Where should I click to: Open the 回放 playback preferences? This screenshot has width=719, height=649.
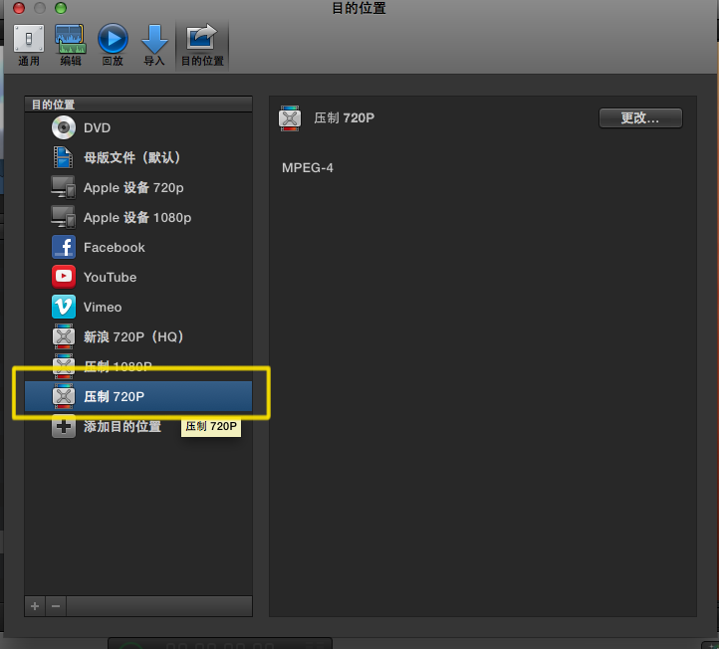tap(113, 45)
